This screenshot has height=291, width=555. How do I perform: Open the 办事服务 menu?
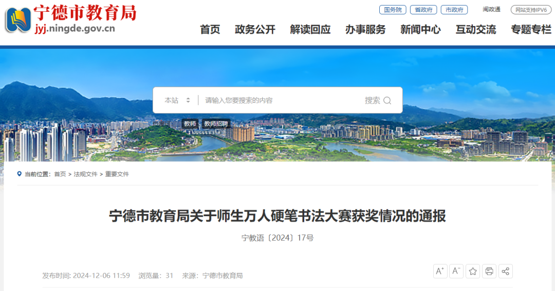(366, 29)
